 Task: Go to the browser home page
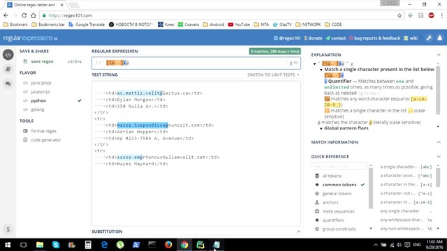(34, 15)
